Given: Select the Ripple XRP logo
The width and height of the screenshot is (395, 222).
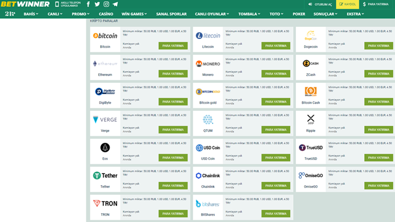Looking at the screenshot, I should click(311, 119).
